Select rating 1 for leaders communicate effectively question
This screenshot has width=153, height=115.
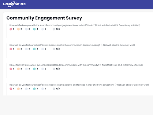pos(11,69)
